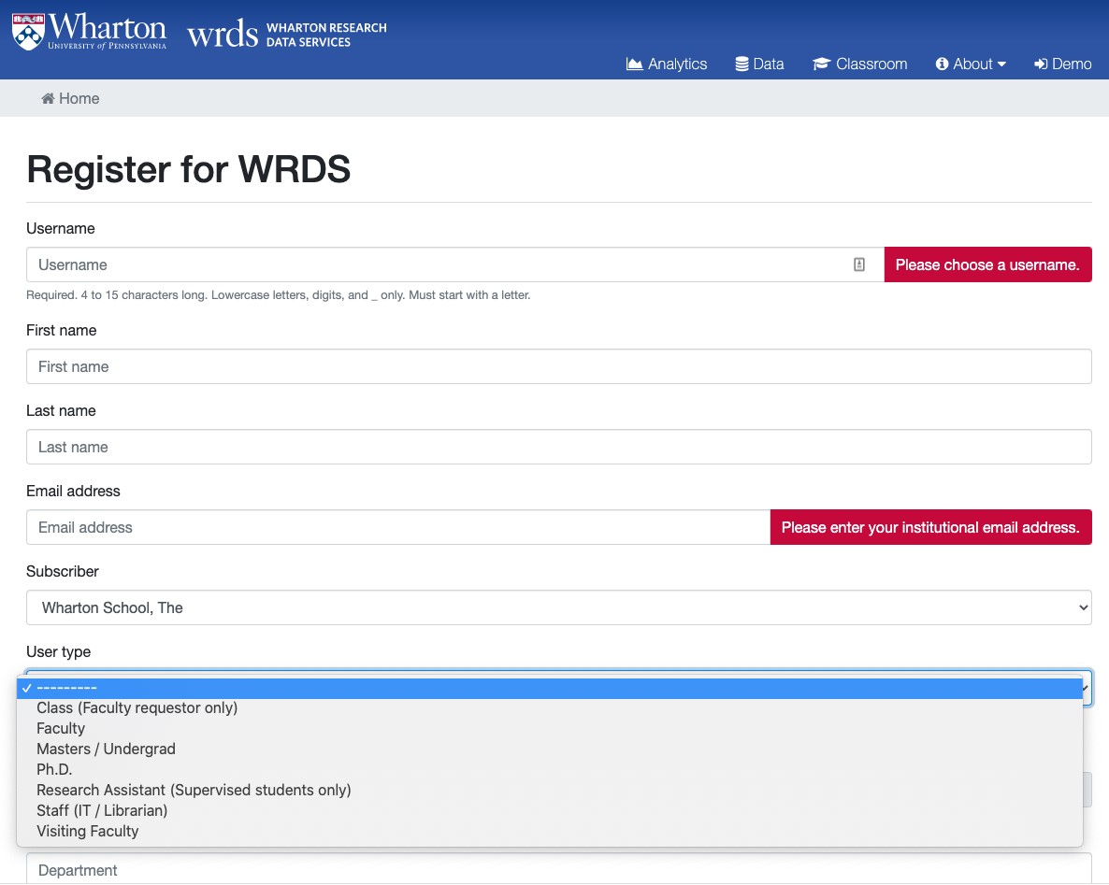Click the Wharton University of Pennsylvania logo

(89, 32)
